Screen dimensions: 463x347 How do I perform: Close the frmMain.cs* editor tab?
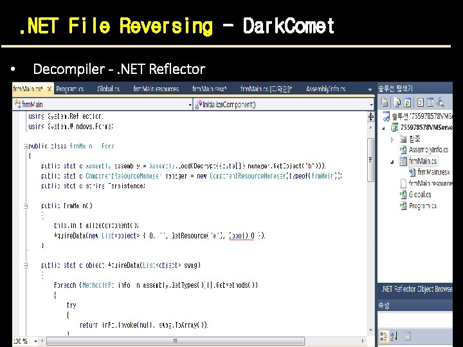(x=50, y=89)
